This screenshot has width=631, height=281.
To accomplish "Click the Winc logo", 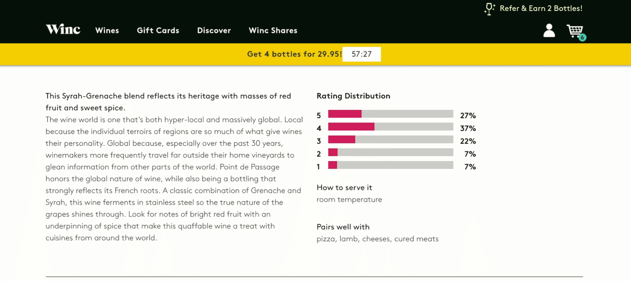I will click(63, 30).
